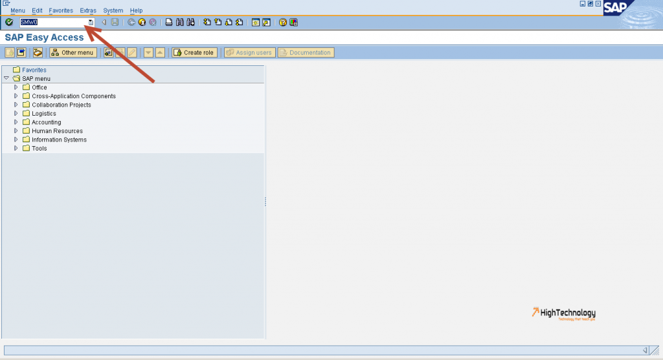Click the Print icon
The height and width of the screenshot is (360, 663).
169,22
